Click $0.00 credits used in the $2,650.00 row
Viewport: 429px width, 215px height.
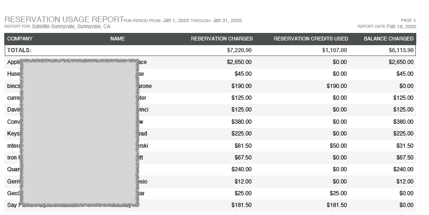point(340,62)
